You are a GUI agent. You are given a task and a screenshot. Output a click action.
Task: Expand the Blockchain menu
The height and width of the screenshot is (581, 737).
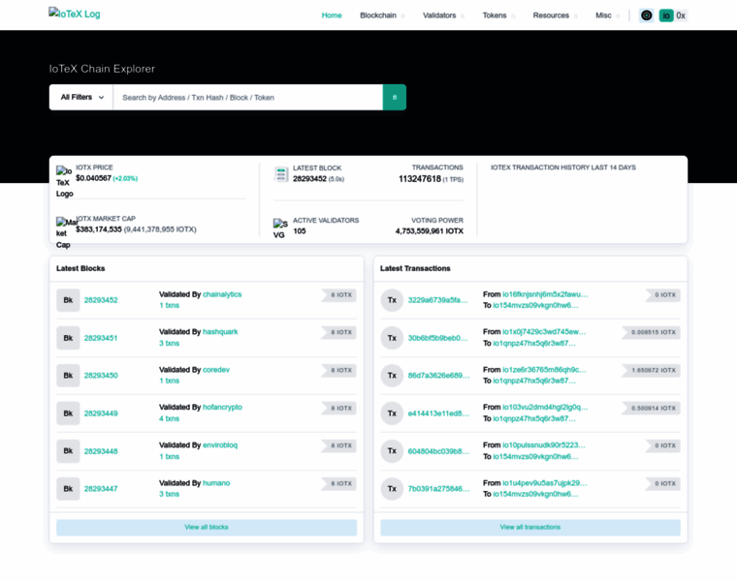pyautogui.click(x=382, y=15)
